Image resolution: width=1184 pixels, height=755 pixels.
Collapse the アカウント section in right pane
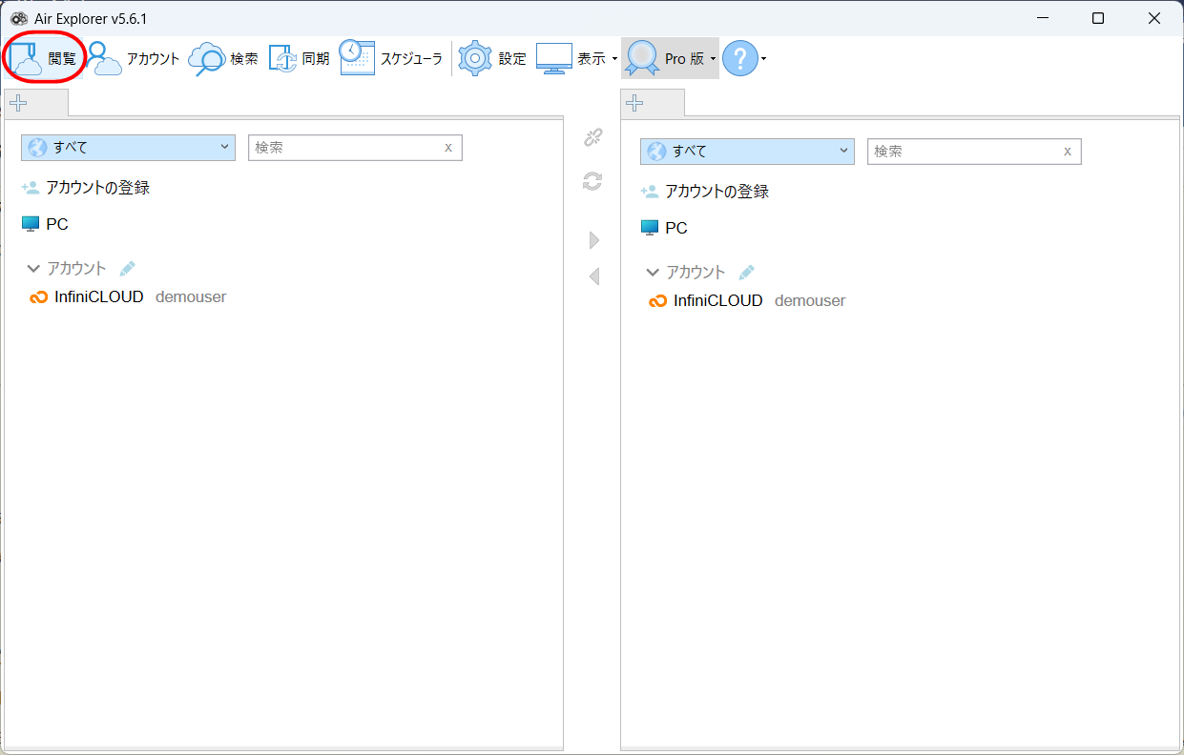653,273
